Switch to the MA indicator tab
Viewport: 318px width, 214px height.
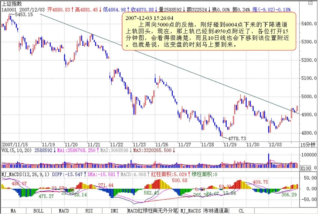click(x=13, y=211)
